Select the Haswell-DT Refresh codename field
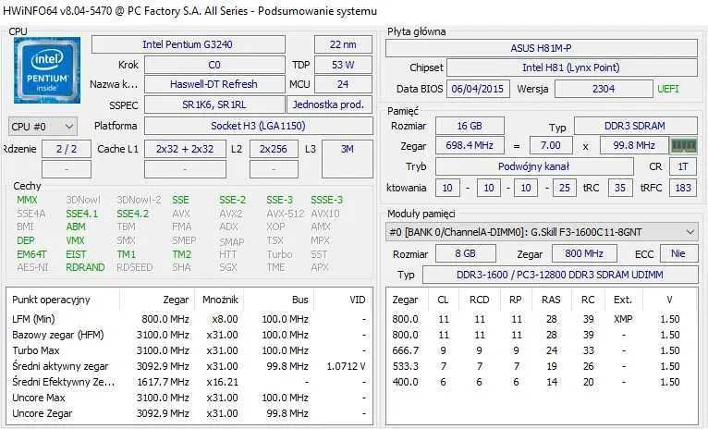 (214, 84)
